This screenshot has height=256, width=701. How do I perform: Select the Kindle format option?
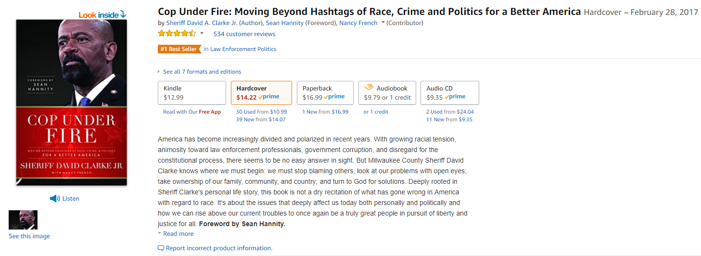pos(192,93)
